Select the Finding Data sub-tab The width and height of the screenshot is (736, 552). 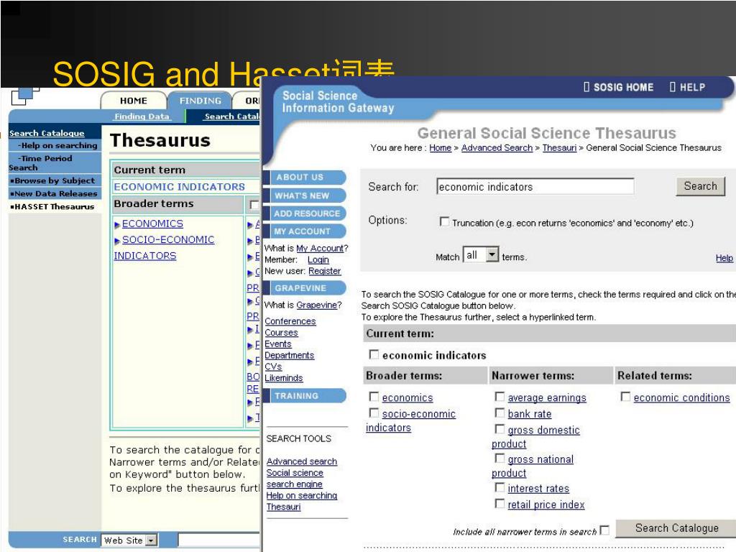(142, 116)
